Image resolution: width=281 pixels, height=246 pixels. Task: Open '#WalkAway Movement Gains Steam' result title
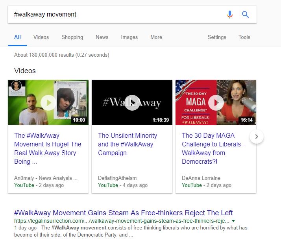(123, 213)
